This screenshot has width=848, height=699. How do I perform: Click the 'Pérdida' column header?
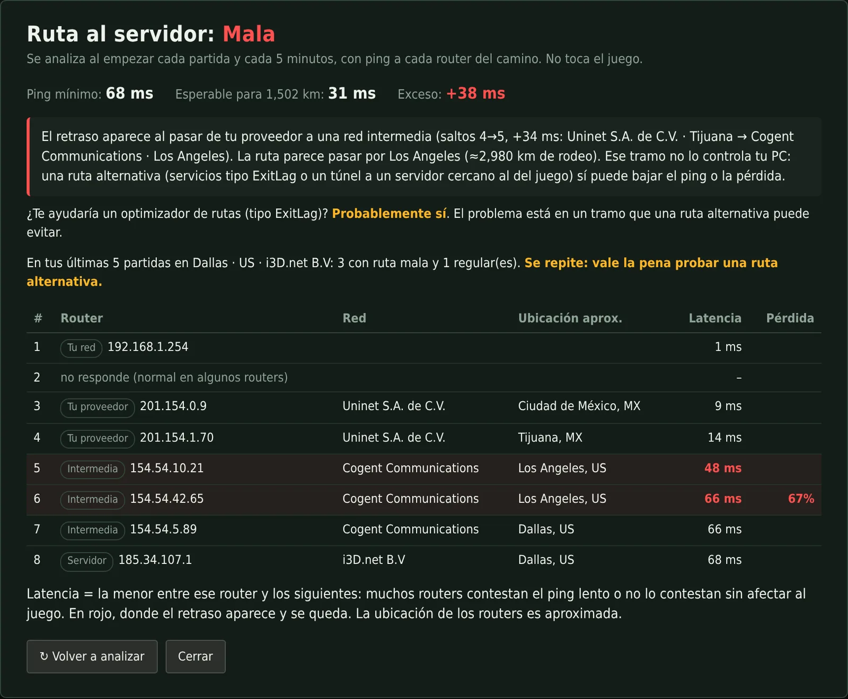[x=790, y=318]
